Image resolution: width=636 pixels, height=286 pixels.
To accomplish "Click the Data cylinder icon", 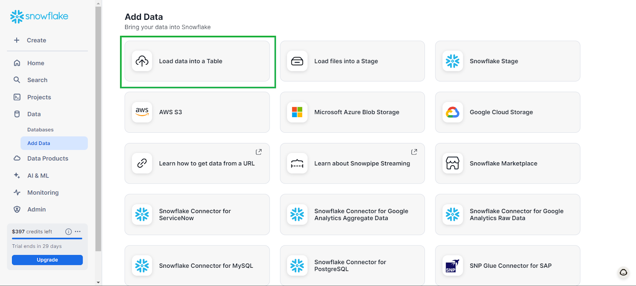I will [17, 114].
